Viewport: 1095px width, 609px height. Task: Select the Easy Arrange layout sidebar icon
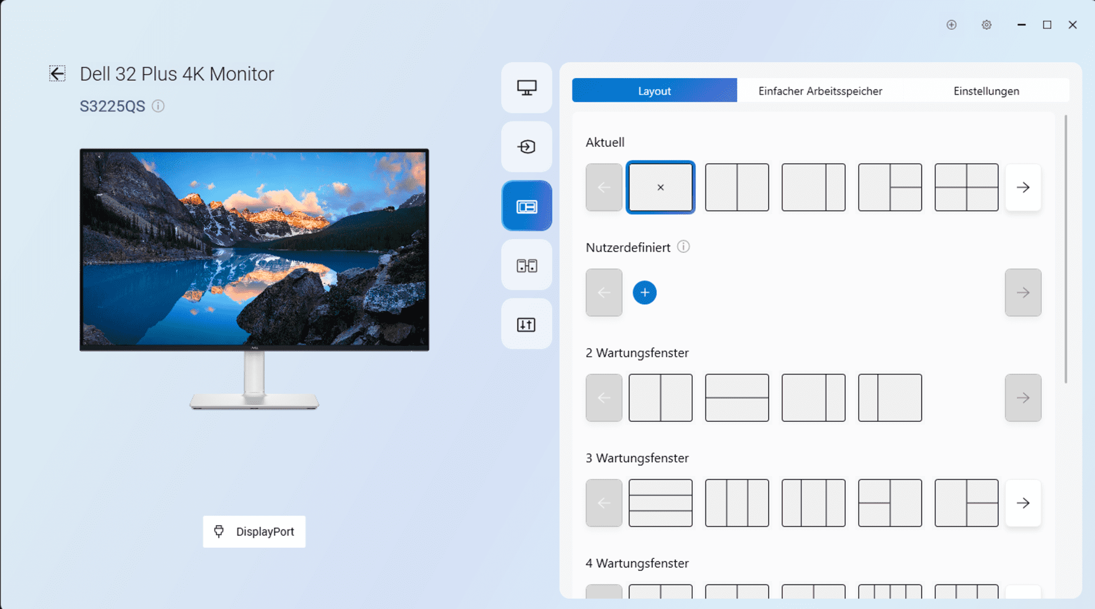(x=526, y=206)
